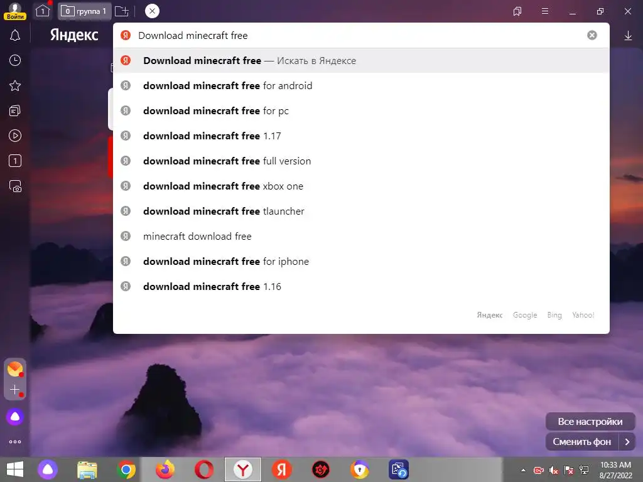Open the bookmarks icon in title bar
The width and height of the screenshot is (643, 482).
(517, 11)
